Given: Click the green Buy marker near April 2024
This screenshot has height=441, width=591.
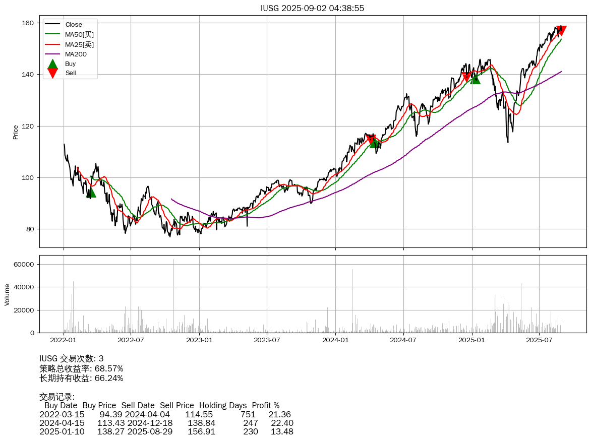Looking at the screenshot, I should pos(375,143).
